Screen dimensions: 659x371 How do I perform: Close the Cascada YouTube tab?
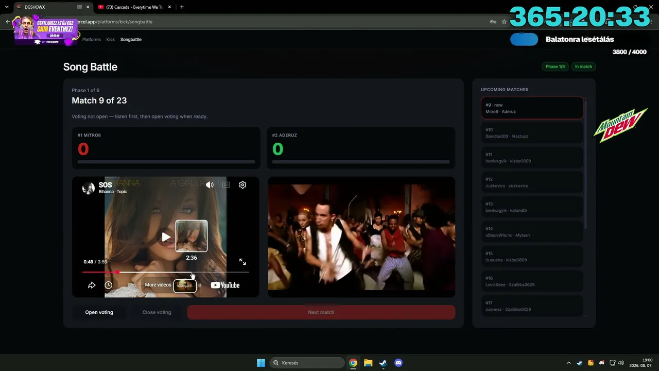coord(170,7)
